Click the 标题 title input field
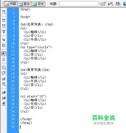This screenshot has height=133, width=126. (79, 4)
